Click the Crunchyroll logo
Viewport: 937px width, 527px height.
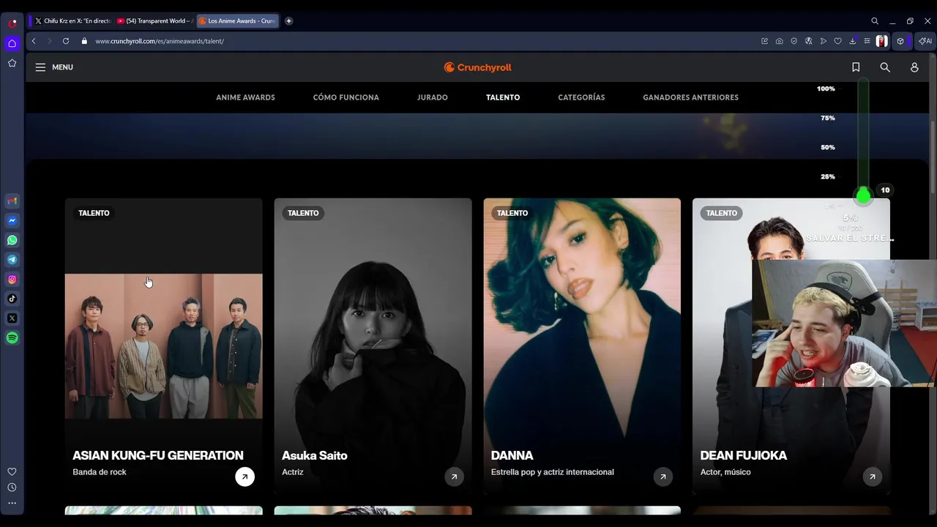(x=477, y=67)
